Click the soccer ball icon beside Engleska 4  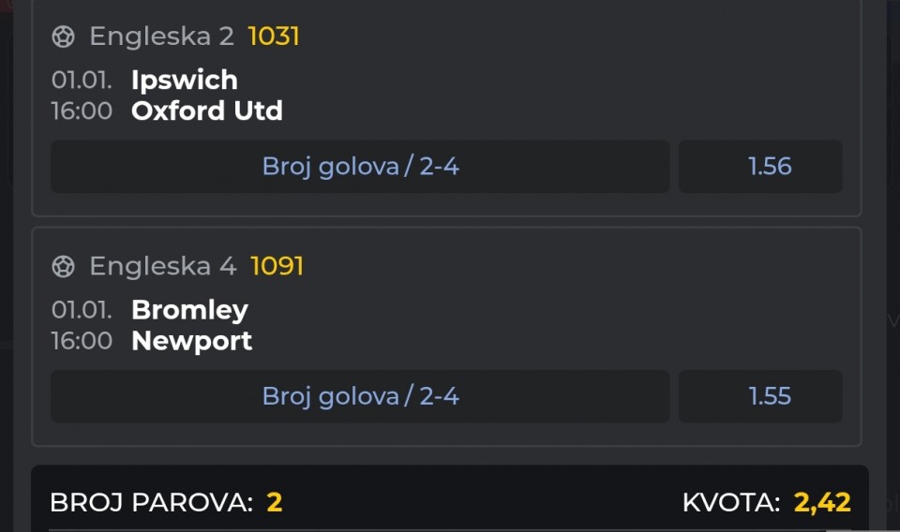(63, 267)
